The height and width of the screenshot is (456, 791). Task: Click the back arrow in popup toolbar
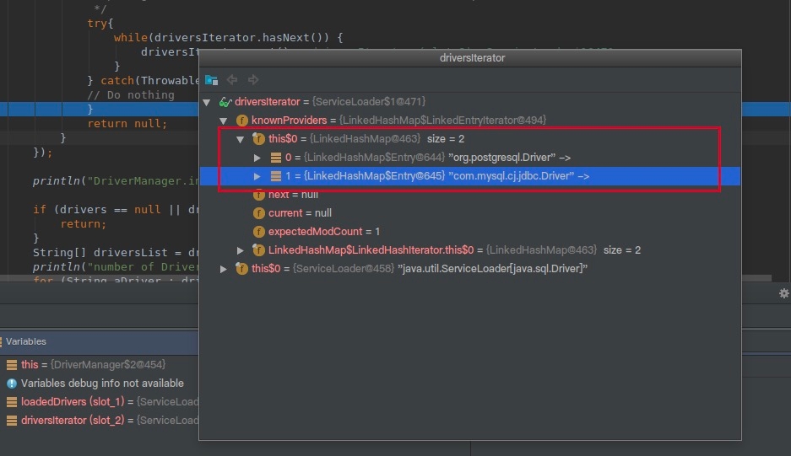233,80
